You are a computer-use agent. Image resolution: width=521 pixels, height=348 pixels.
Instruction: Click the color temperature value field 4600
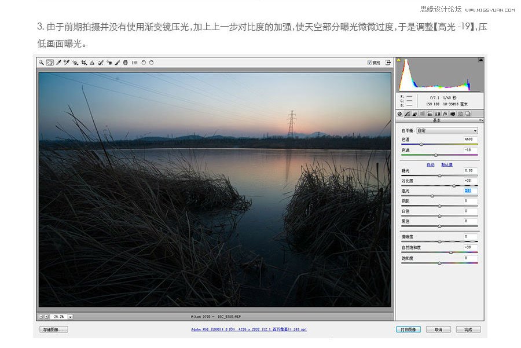(x=471, y=140)
